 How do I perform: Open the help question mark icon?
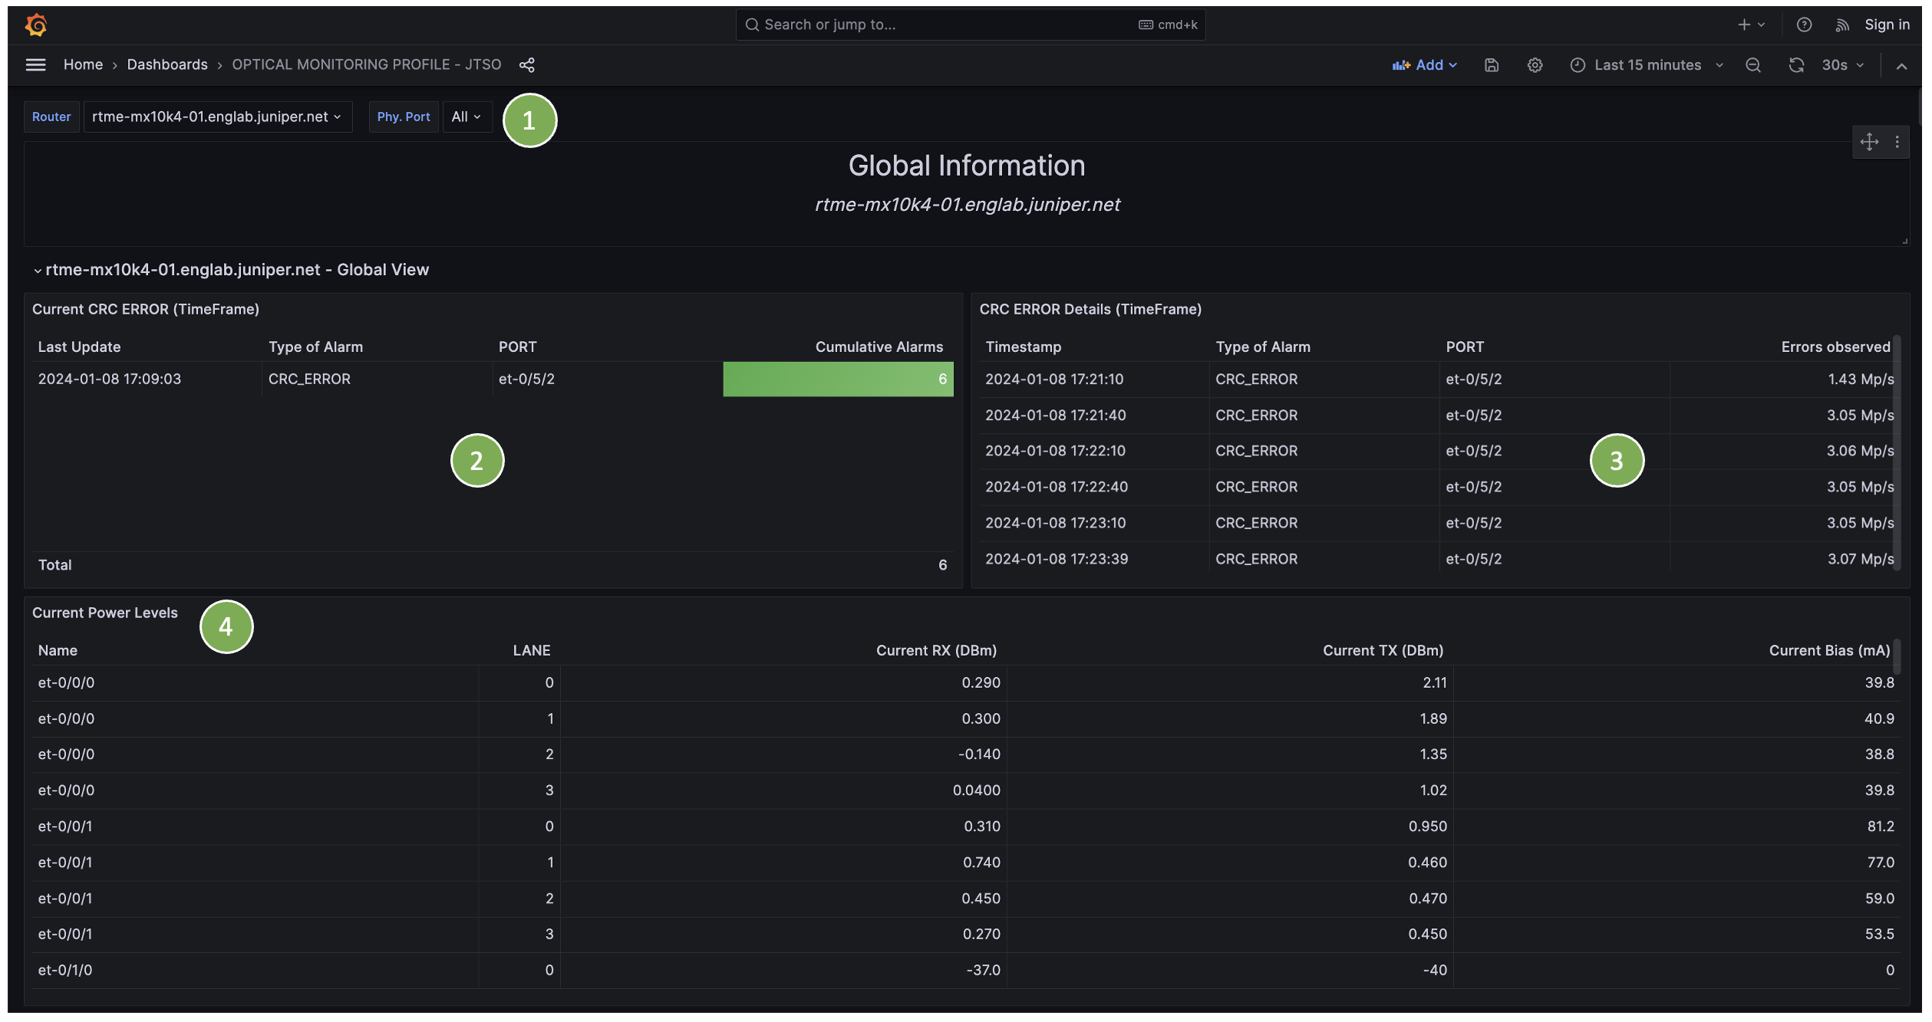tap(1804, 25)
